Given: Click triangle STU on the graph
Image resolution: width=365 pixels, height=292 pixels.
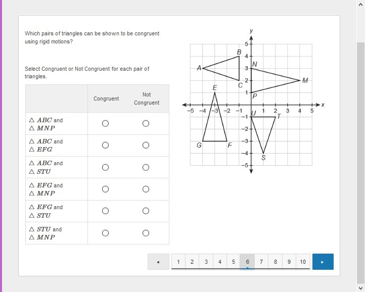Looking at the screenshot, I should click(263, 129).
